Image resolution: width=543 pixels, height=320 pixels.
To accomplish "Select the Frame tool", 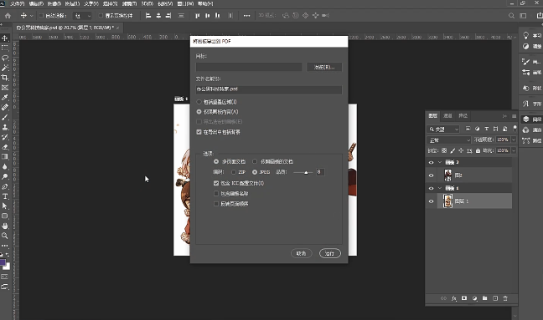I will [x=5, y=88].
